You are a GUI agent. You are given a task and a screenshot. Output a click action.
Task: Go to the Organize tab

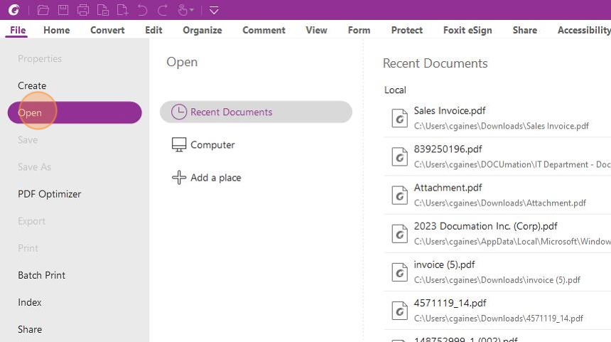point(202,30)
